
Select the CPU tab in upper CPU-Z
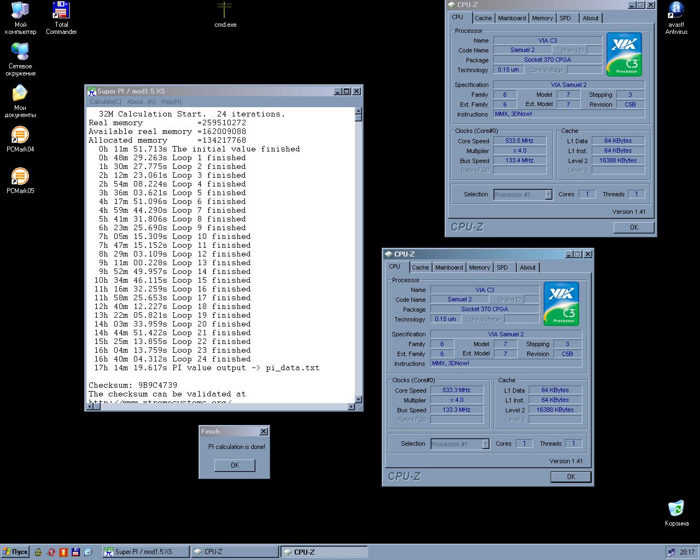458,17
